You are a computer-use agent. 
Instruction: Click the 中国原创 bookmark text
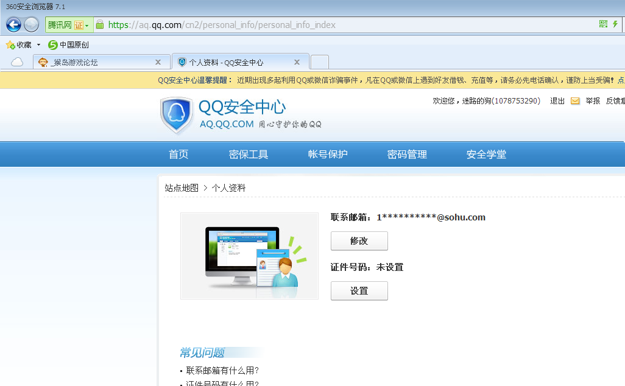(x=74, y=45)
